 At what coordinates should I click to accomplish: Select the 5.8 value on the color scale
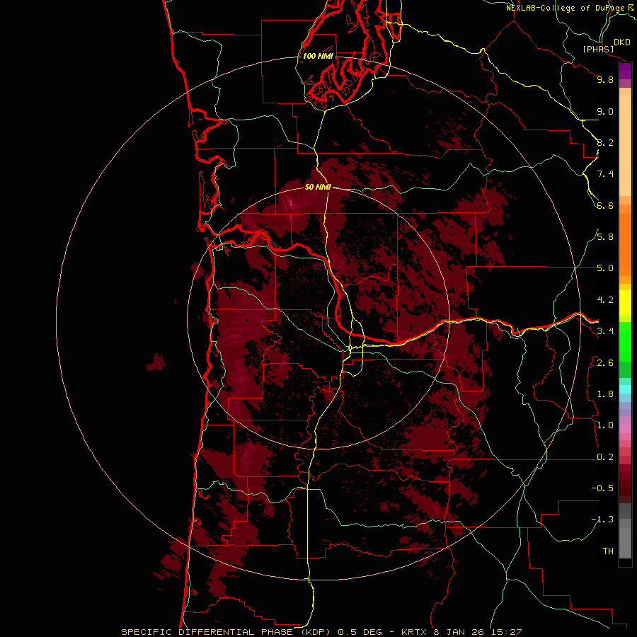(x=605, y=237)
